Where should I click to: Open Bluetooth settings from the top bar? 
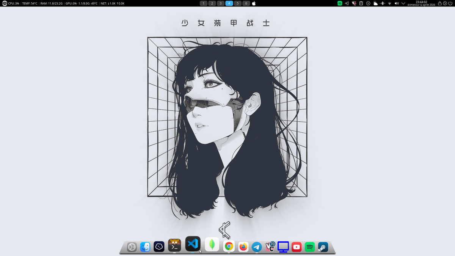[x=382, y=3]
